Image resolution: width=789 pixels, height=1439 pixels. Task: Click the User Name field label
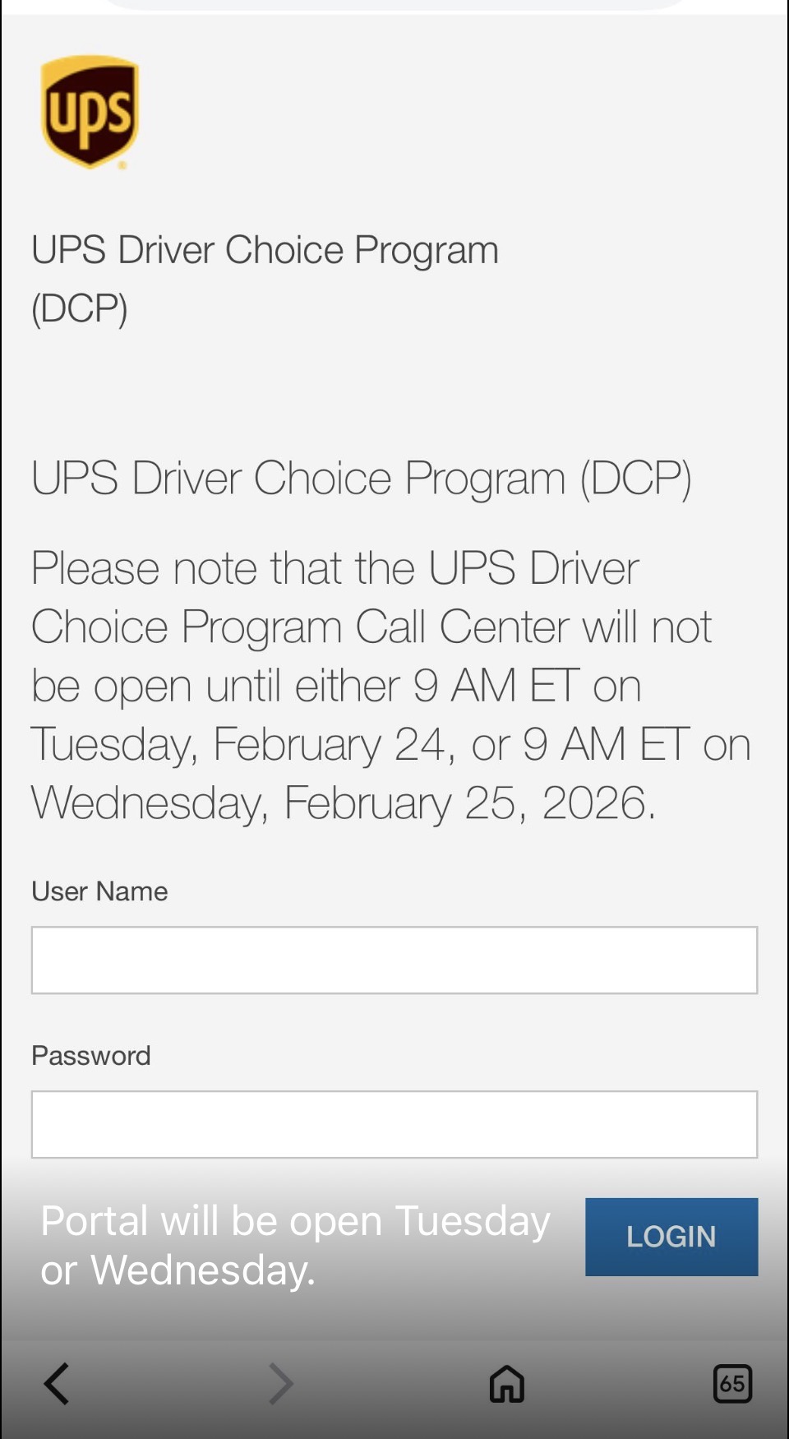point(99,891)
